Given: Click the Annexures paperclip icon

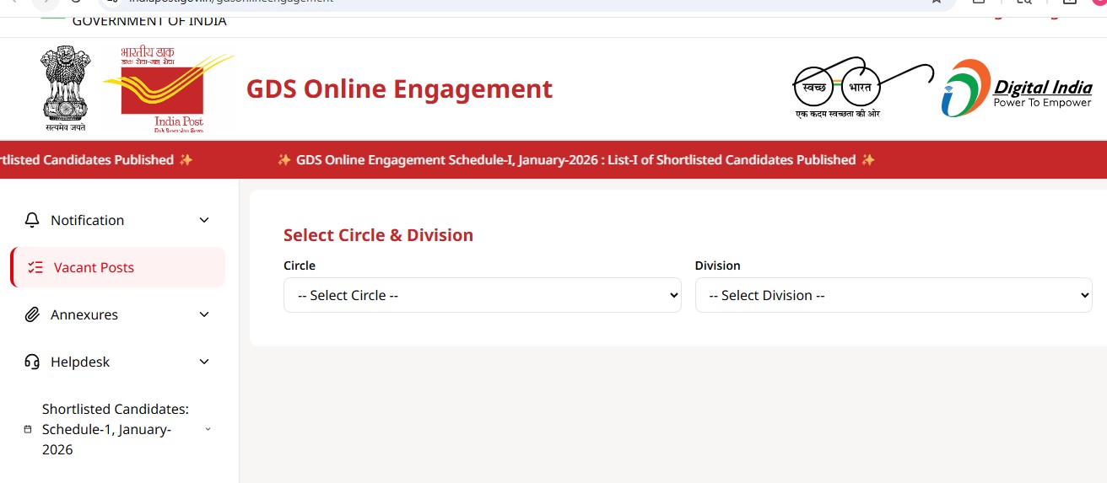Looking at the screenshot, I should tap(32, 314).
